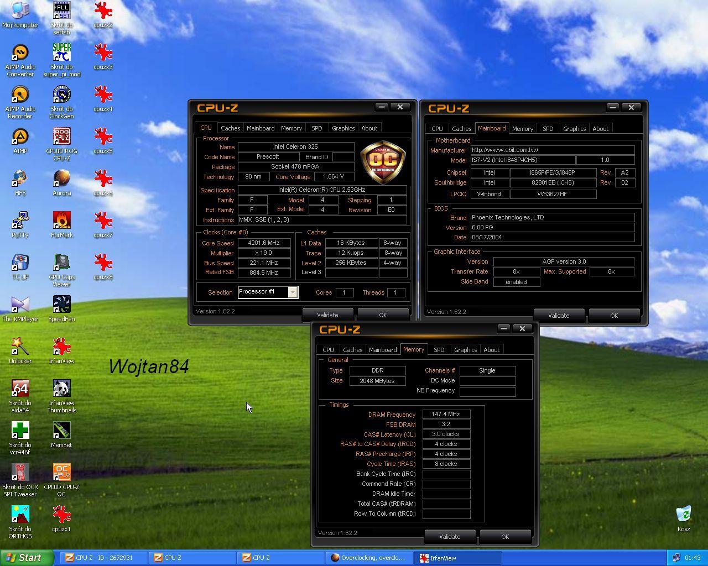The image size is (708, 566).
Task: Launch GPU Caps Viewer icon
Action: click(61, 270)
